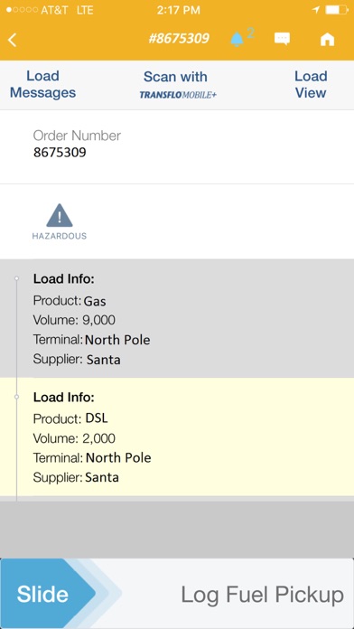The width and height of the screenshot is (354, 629).
Task: Tap the back arrow in header
Action: tap(13, 40)
